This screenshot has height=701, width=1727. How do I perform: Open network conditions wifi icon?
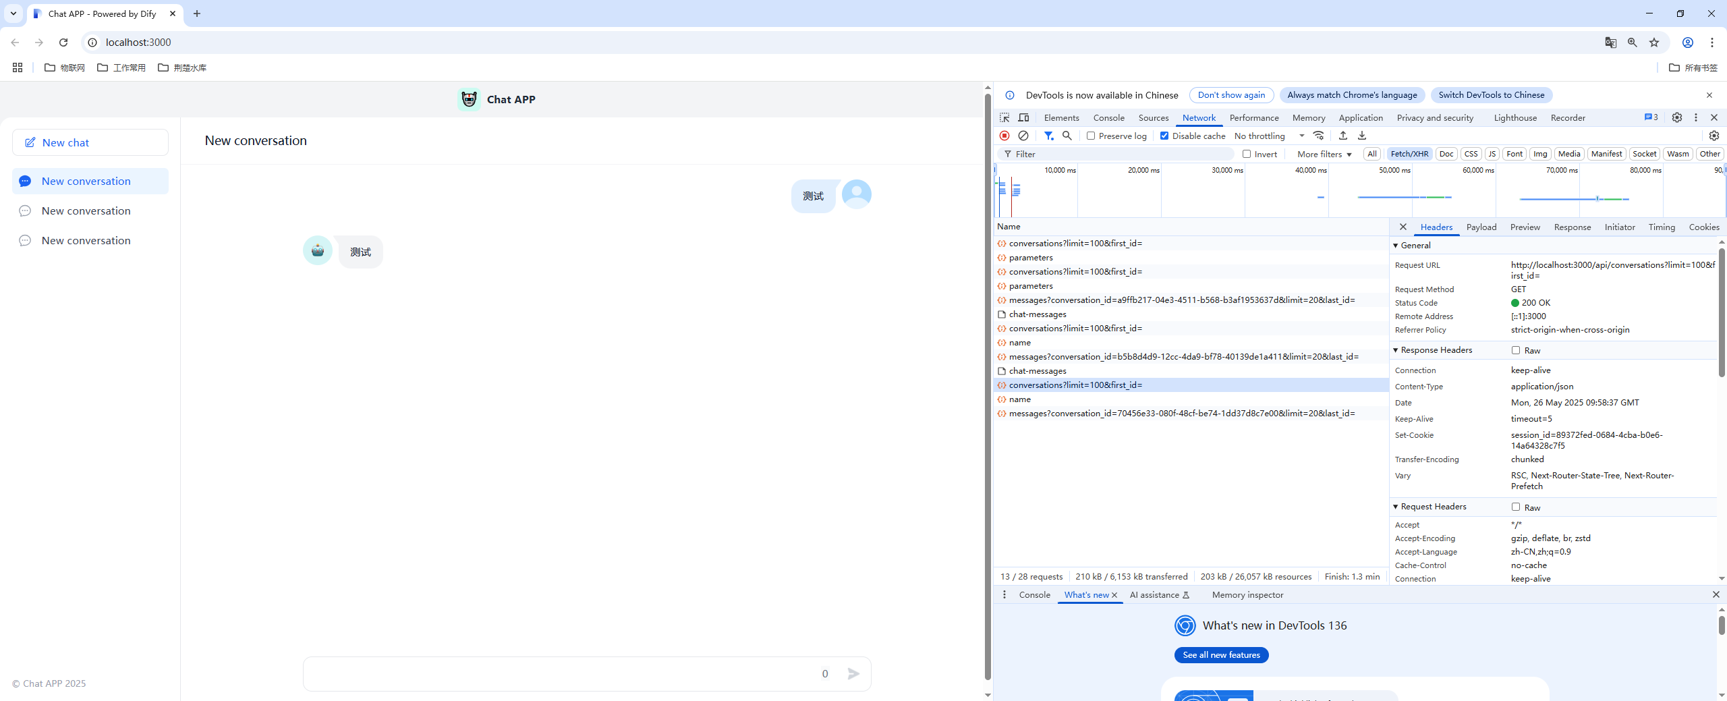[1319, 136]
